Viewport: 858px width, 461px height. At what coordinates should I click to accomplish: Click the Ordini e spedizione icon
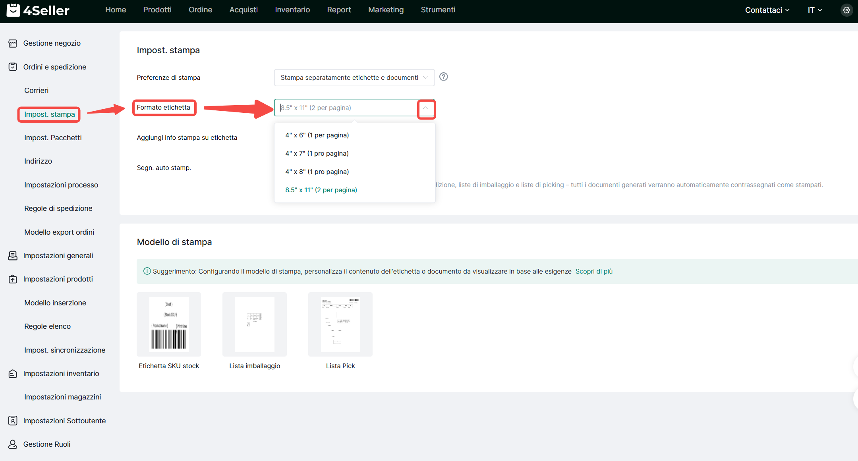tap(13, 67)
